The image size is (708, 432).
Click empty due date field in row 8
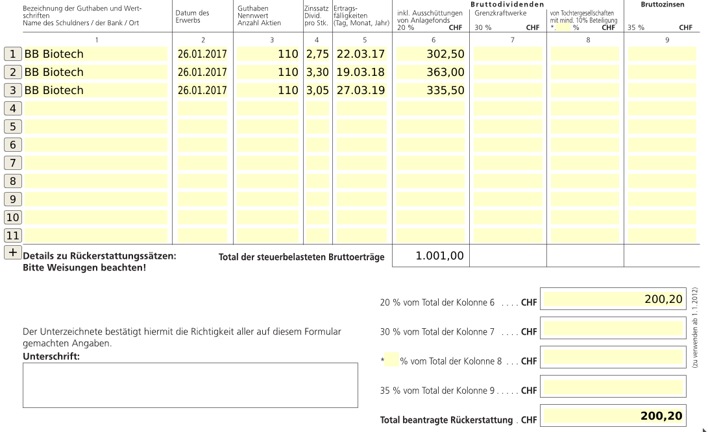361,181
